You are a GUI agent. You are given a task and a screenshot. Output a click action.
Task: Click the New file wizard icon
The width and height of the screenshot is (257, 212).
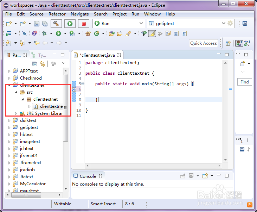coord(9,24)
